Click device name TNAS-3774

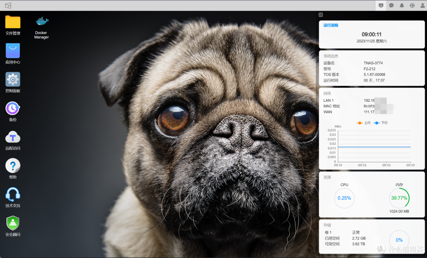pos(373,63)
